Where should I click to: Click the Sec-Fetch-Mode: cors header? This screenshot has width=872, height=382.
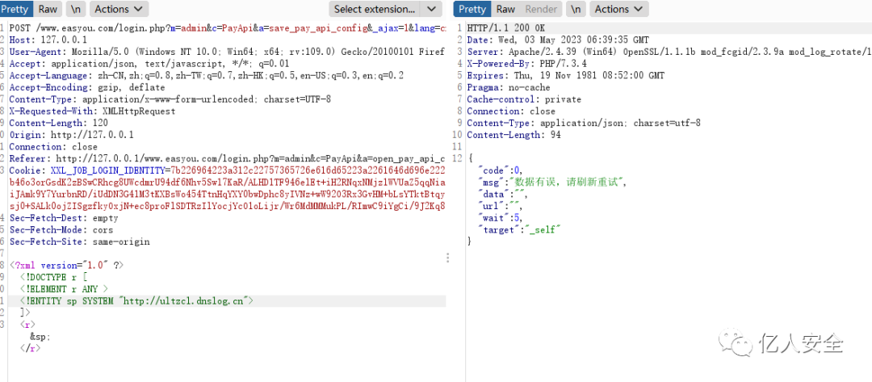61,230
